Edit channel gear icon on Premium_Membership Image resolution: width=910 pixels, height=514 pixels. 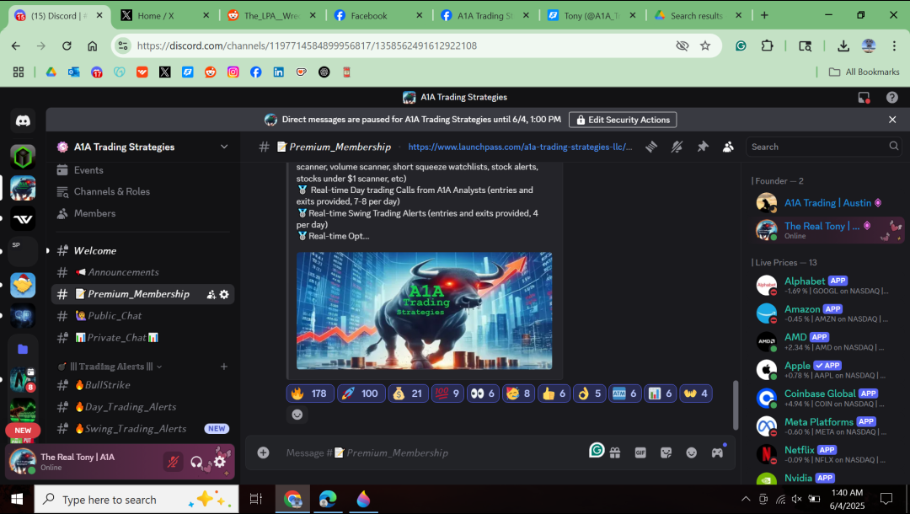pos(224,295)
